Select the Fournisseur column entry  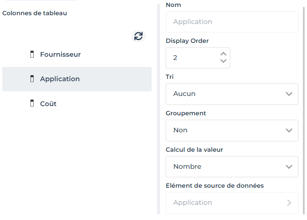click(60, 54)
